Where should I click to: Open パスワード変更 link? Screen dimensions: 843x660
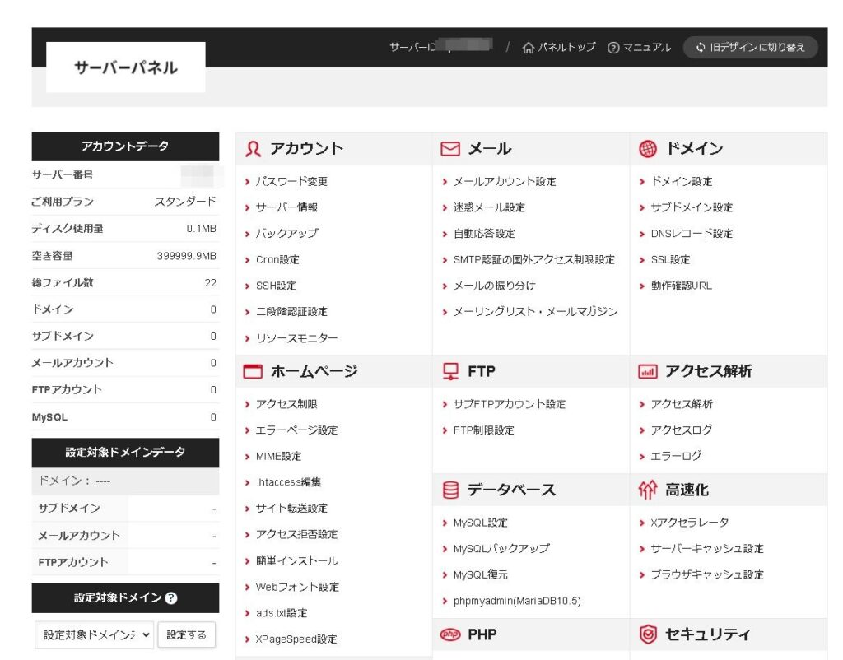(x=291, y=181)
